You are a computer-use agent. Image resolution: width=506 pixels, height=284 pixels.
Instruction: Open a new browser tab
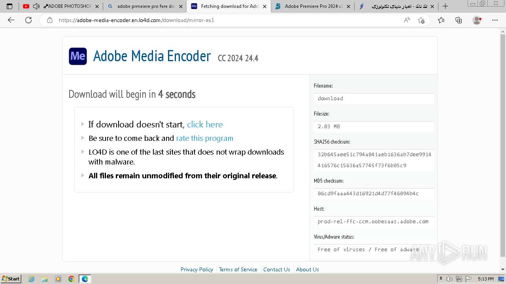tap(445, 6)
